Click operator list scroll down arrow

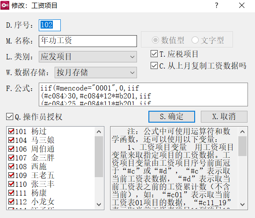pos(99,204)
